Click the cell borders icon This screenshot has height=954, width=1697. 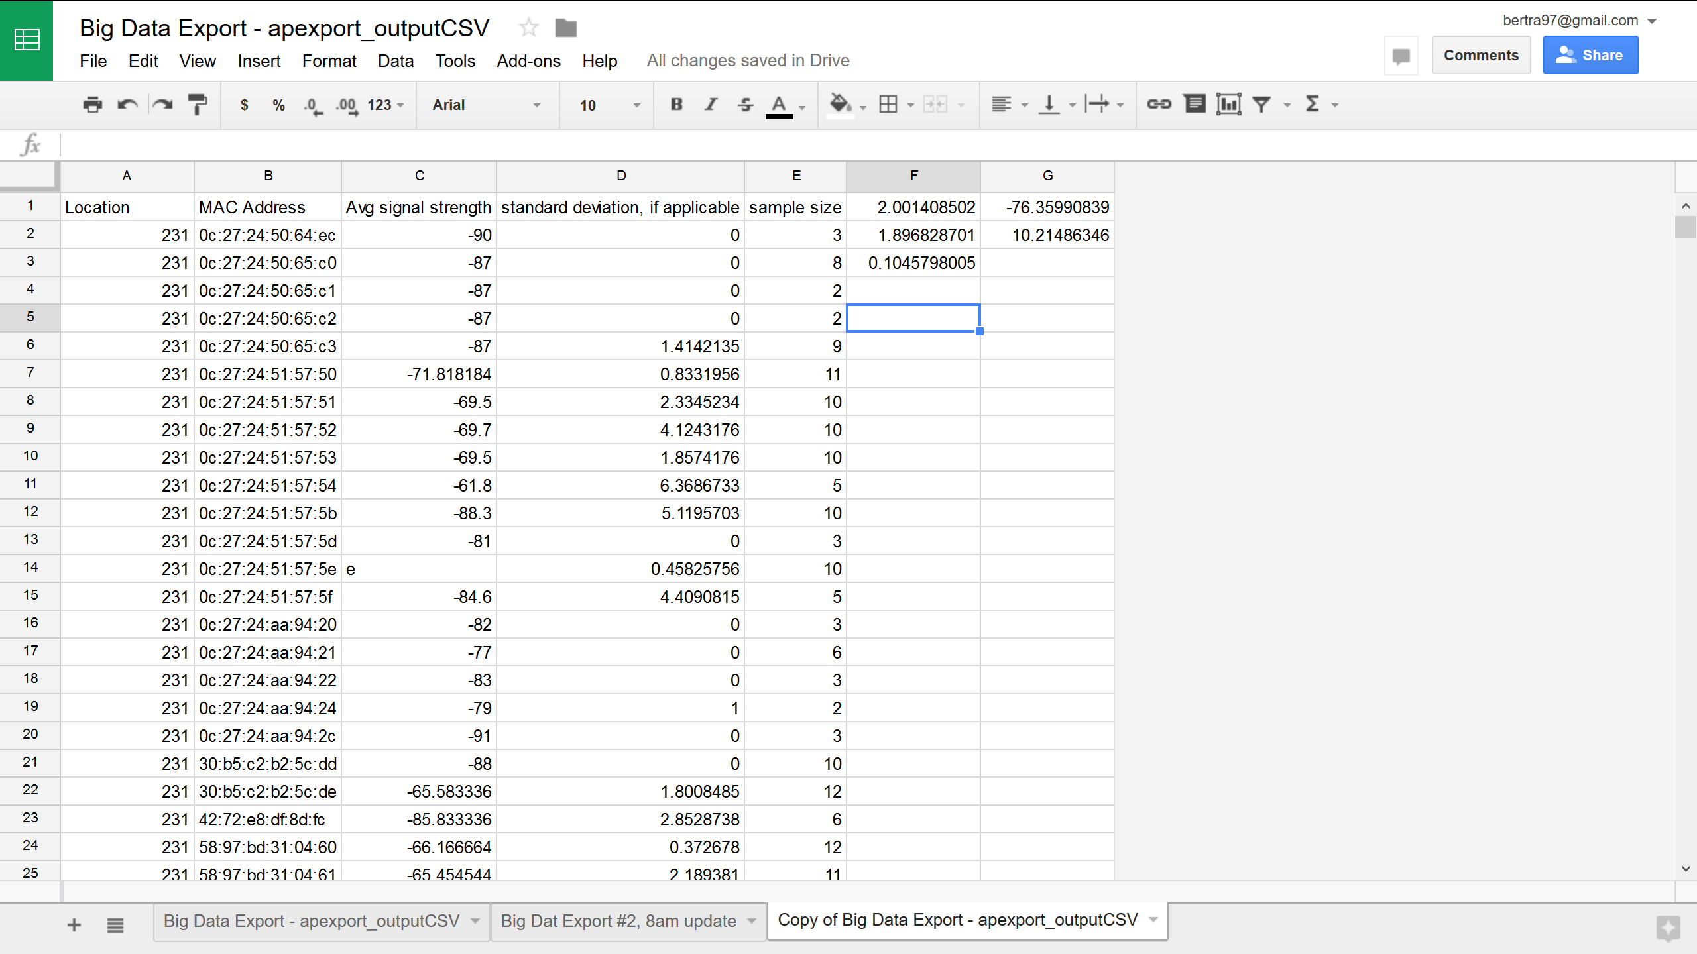888,104
